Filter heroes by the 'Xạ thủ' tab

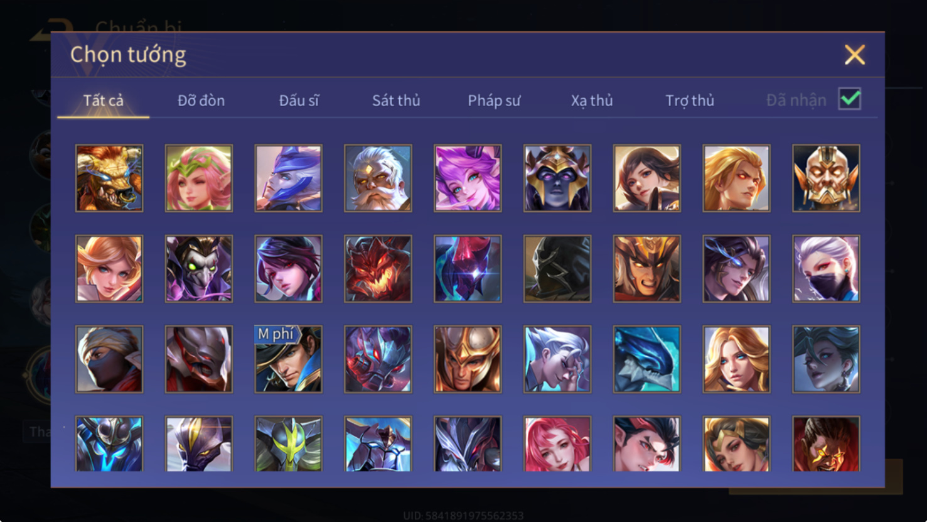(x=592, y=101)
